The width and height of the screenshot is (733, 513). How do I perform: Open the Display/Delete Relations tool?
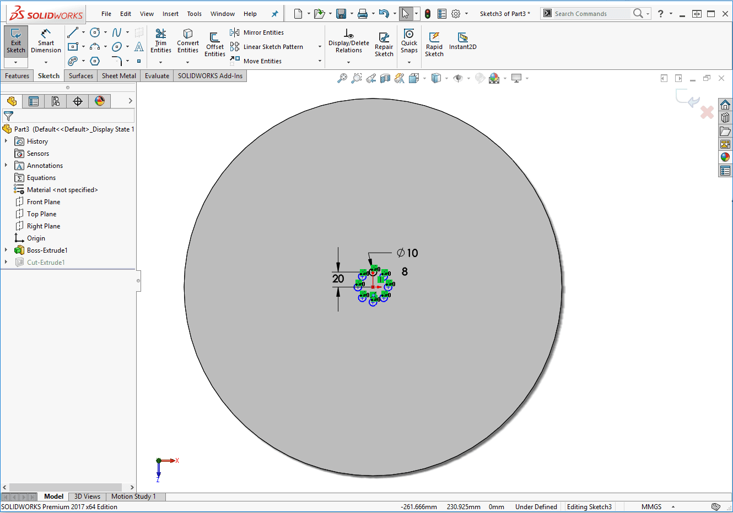(x=348, y=40)
